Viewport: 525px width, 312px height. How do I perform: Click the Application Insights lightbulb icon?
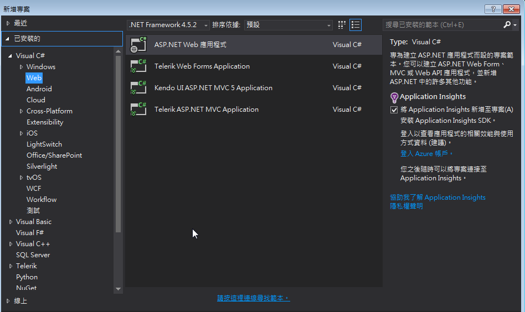[394, 98]
